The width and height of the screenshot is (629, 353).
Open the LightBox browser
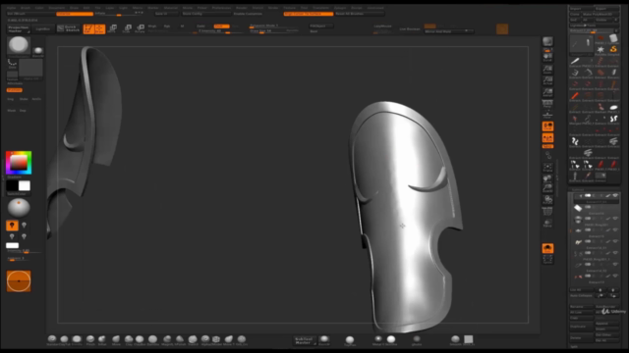click(43, 28)
